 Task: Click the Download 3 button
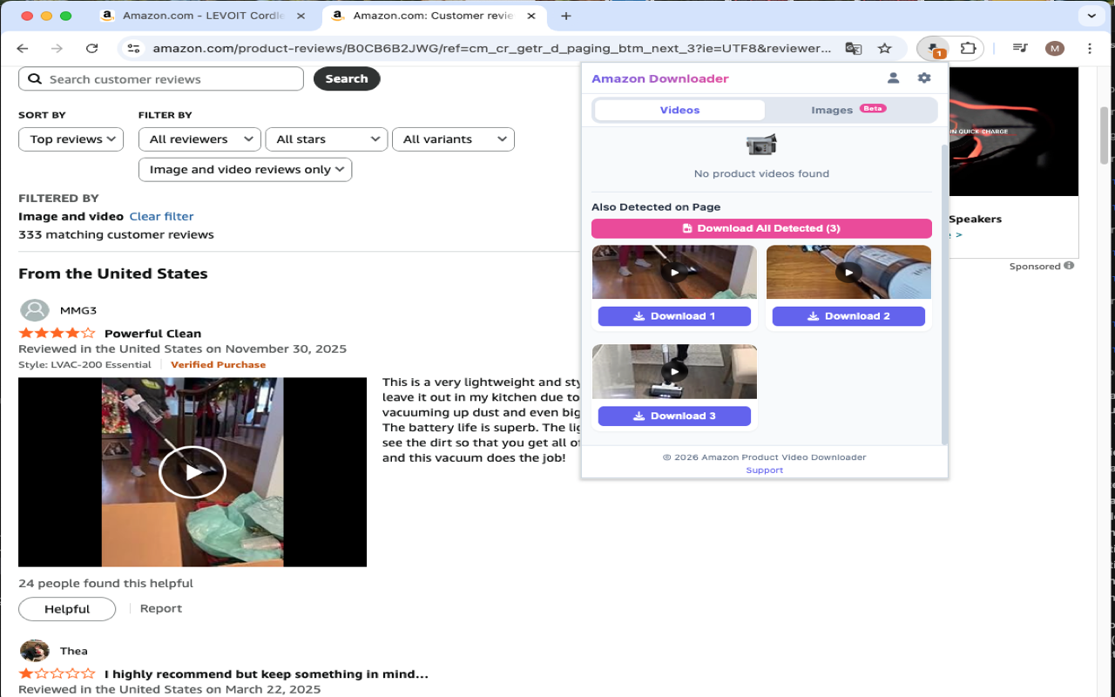[674, 416]
